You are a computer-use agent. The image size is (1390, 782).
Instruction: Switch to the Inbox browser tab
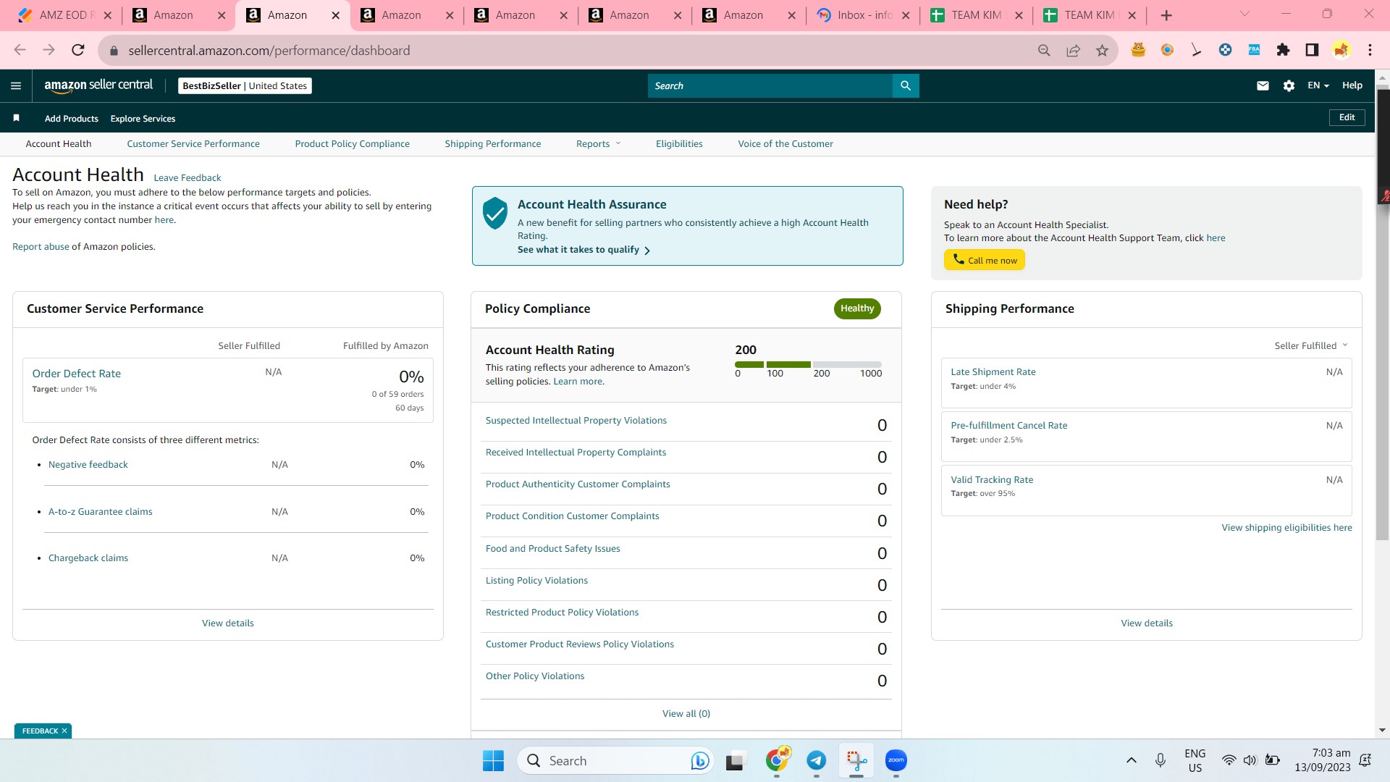click(864, 15)
